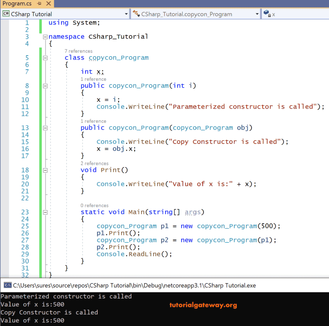Click the C# project icon in navigation bar

tap(6, 13)
